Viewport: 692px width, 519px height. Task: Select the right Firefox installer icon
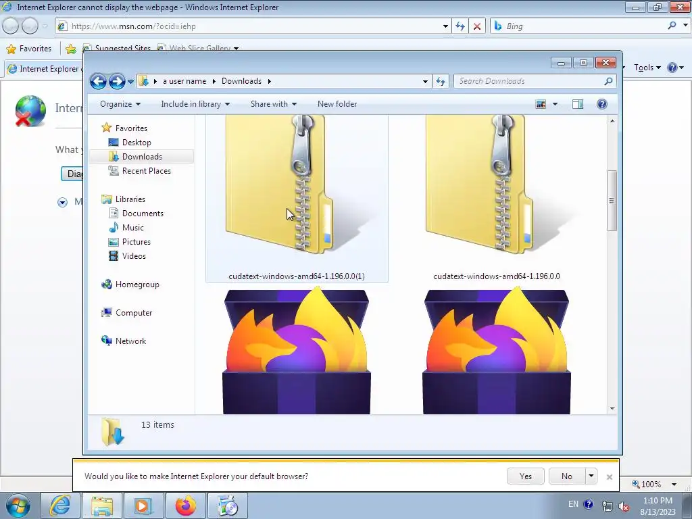[x=497, y=351]
